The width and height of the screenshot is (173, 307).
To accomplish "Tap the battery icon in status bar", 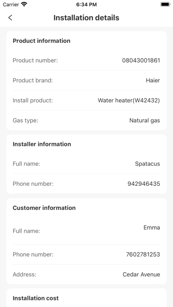I will click(x=165, y=4).
